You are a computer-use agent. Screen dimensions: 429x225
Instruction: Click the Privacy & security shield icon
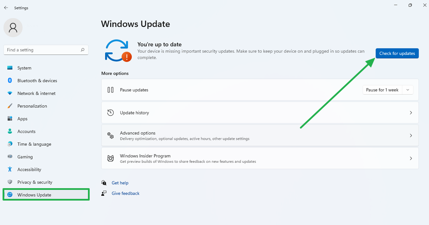10,182
